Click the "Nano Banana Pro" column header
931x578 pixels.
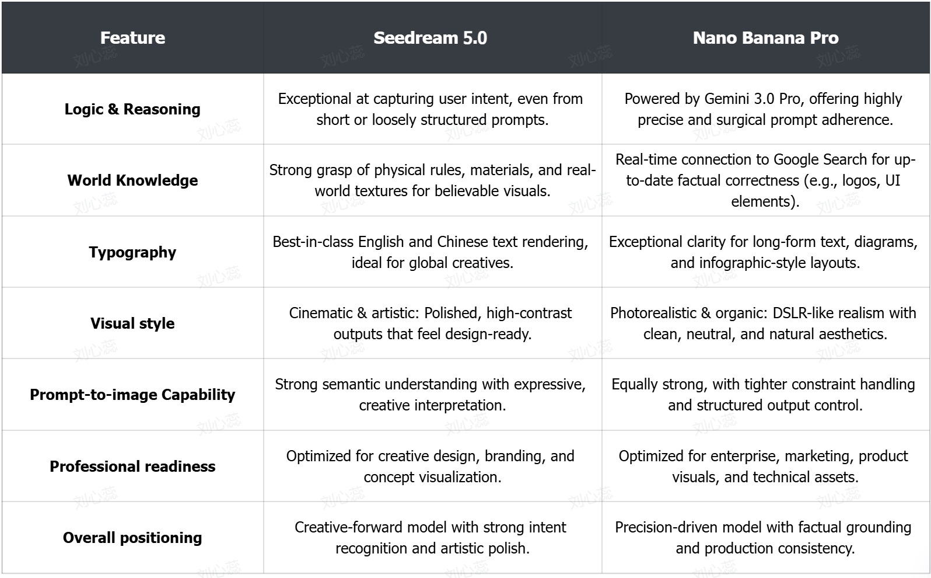tap(765, 38)
